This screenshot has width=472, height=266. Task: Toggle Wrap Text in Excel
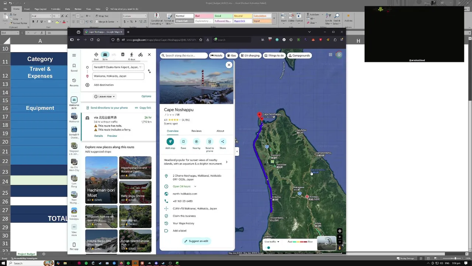click(x=101, y=16)
